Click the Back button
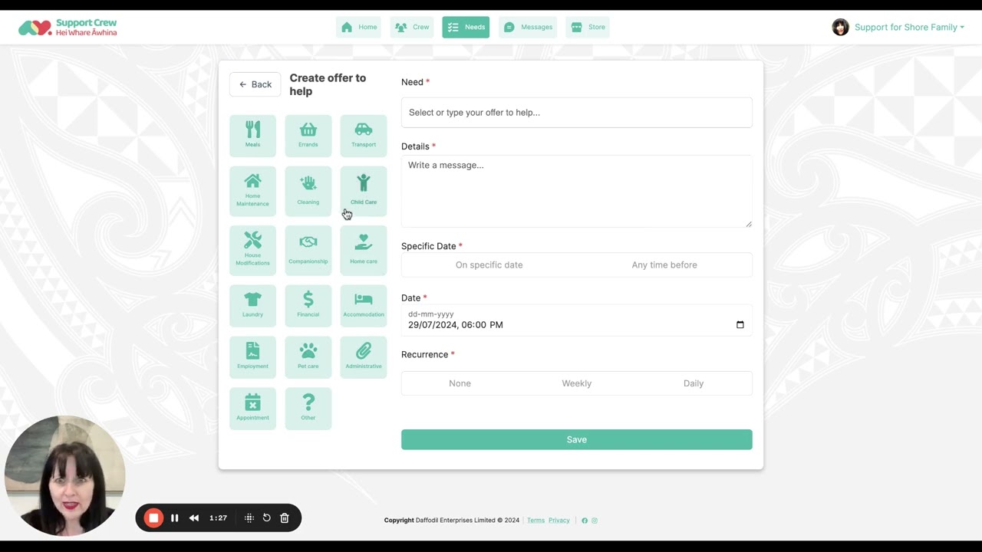The width and height of the screenshot is (982, 552). click(255, 84)
